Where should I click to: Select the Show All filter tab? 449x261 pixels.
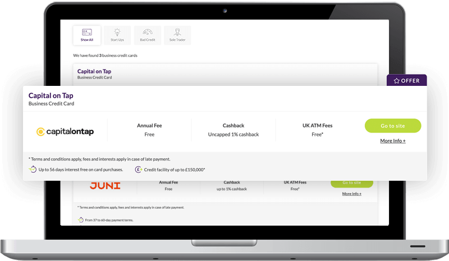(x=87, y=35)
